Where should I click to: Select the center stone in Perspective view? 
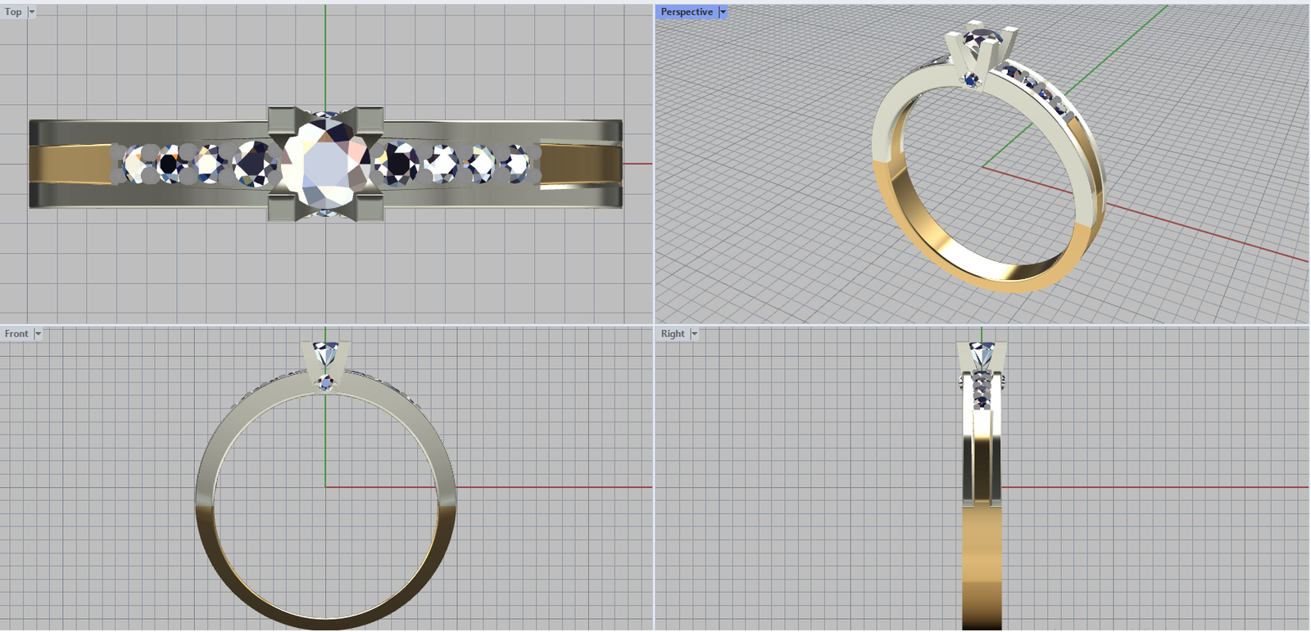[980, 38]
